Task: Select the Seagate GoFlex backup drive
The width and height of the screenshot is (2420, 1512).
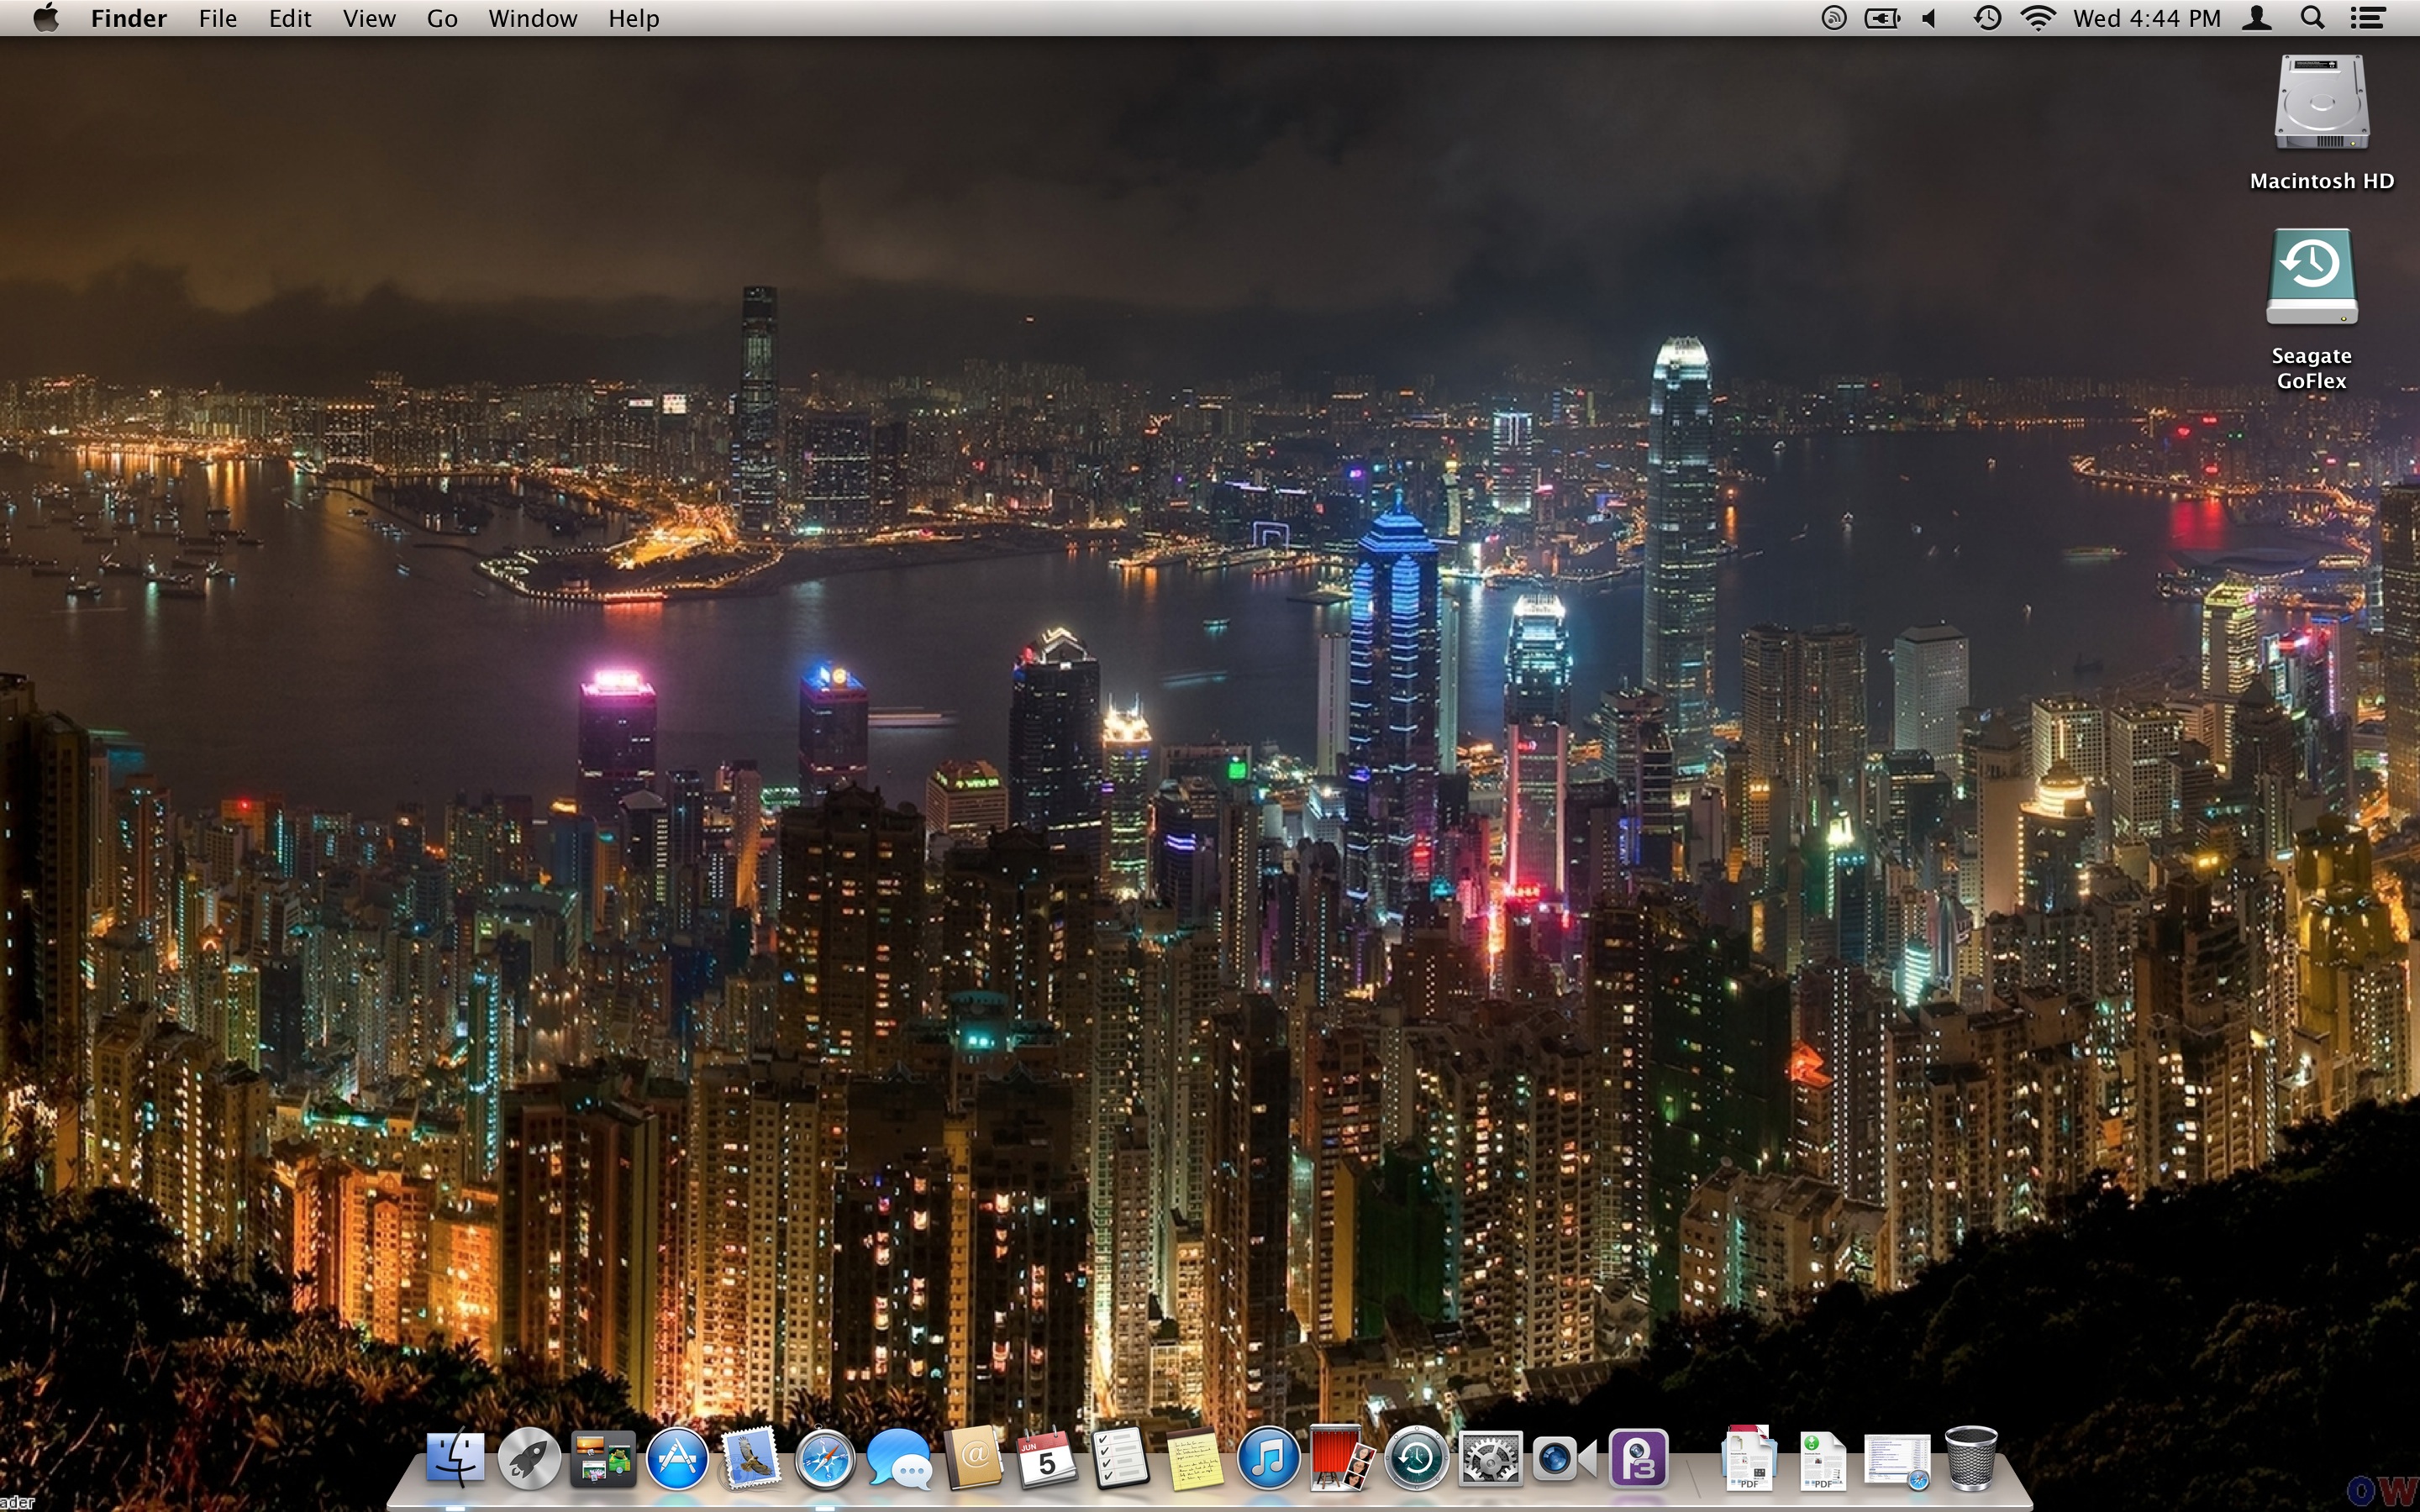Action: (2311, 277)
